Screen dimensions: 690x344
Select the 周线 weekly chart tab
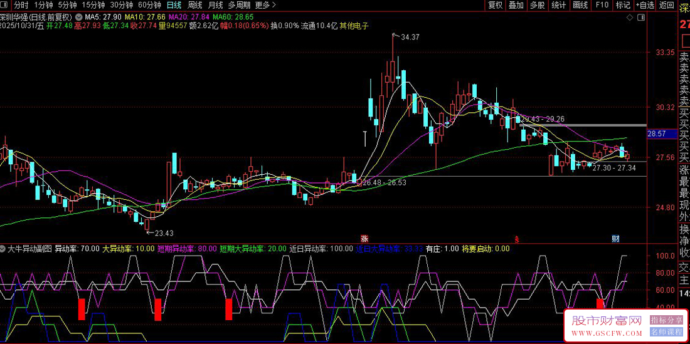click(x=194, y=5)
